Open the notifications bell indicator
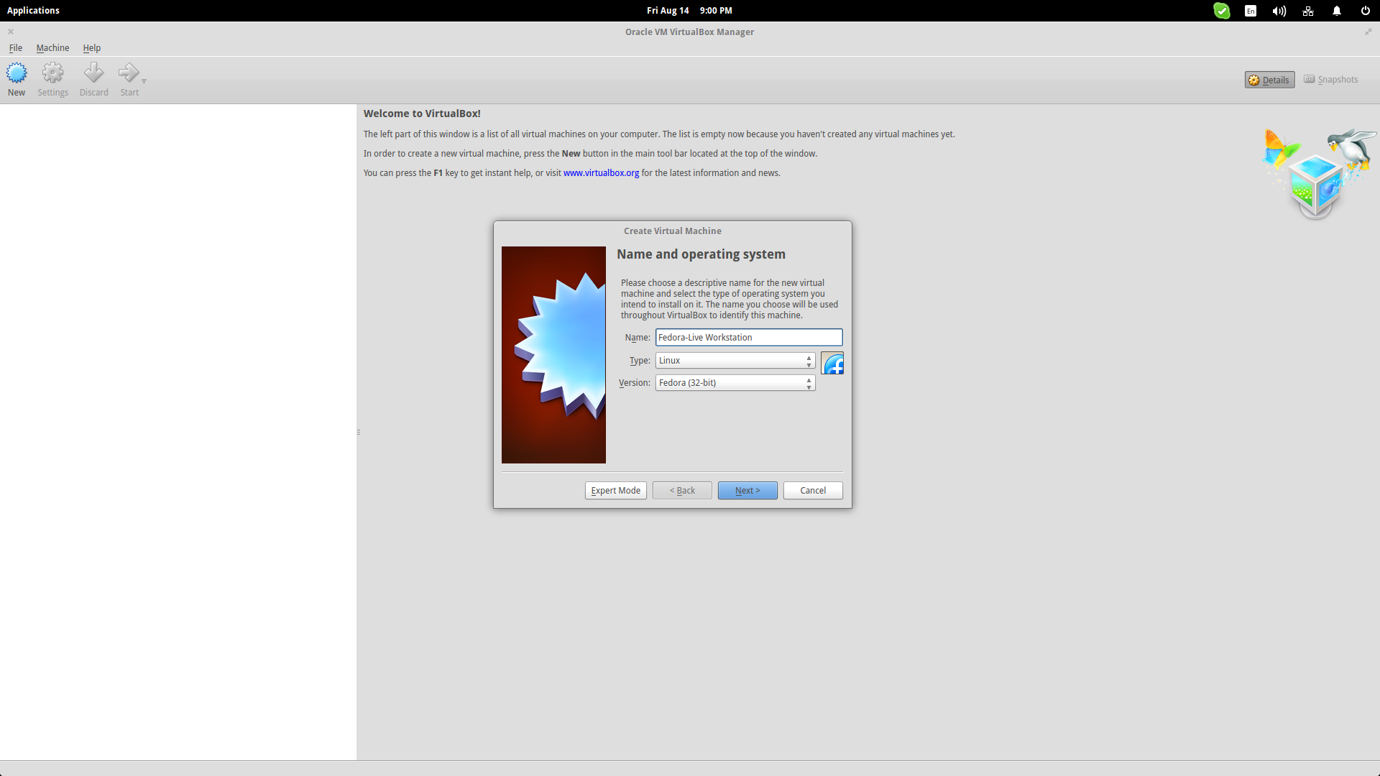This screenshot has height=776, width=1380. point(1337,11)
